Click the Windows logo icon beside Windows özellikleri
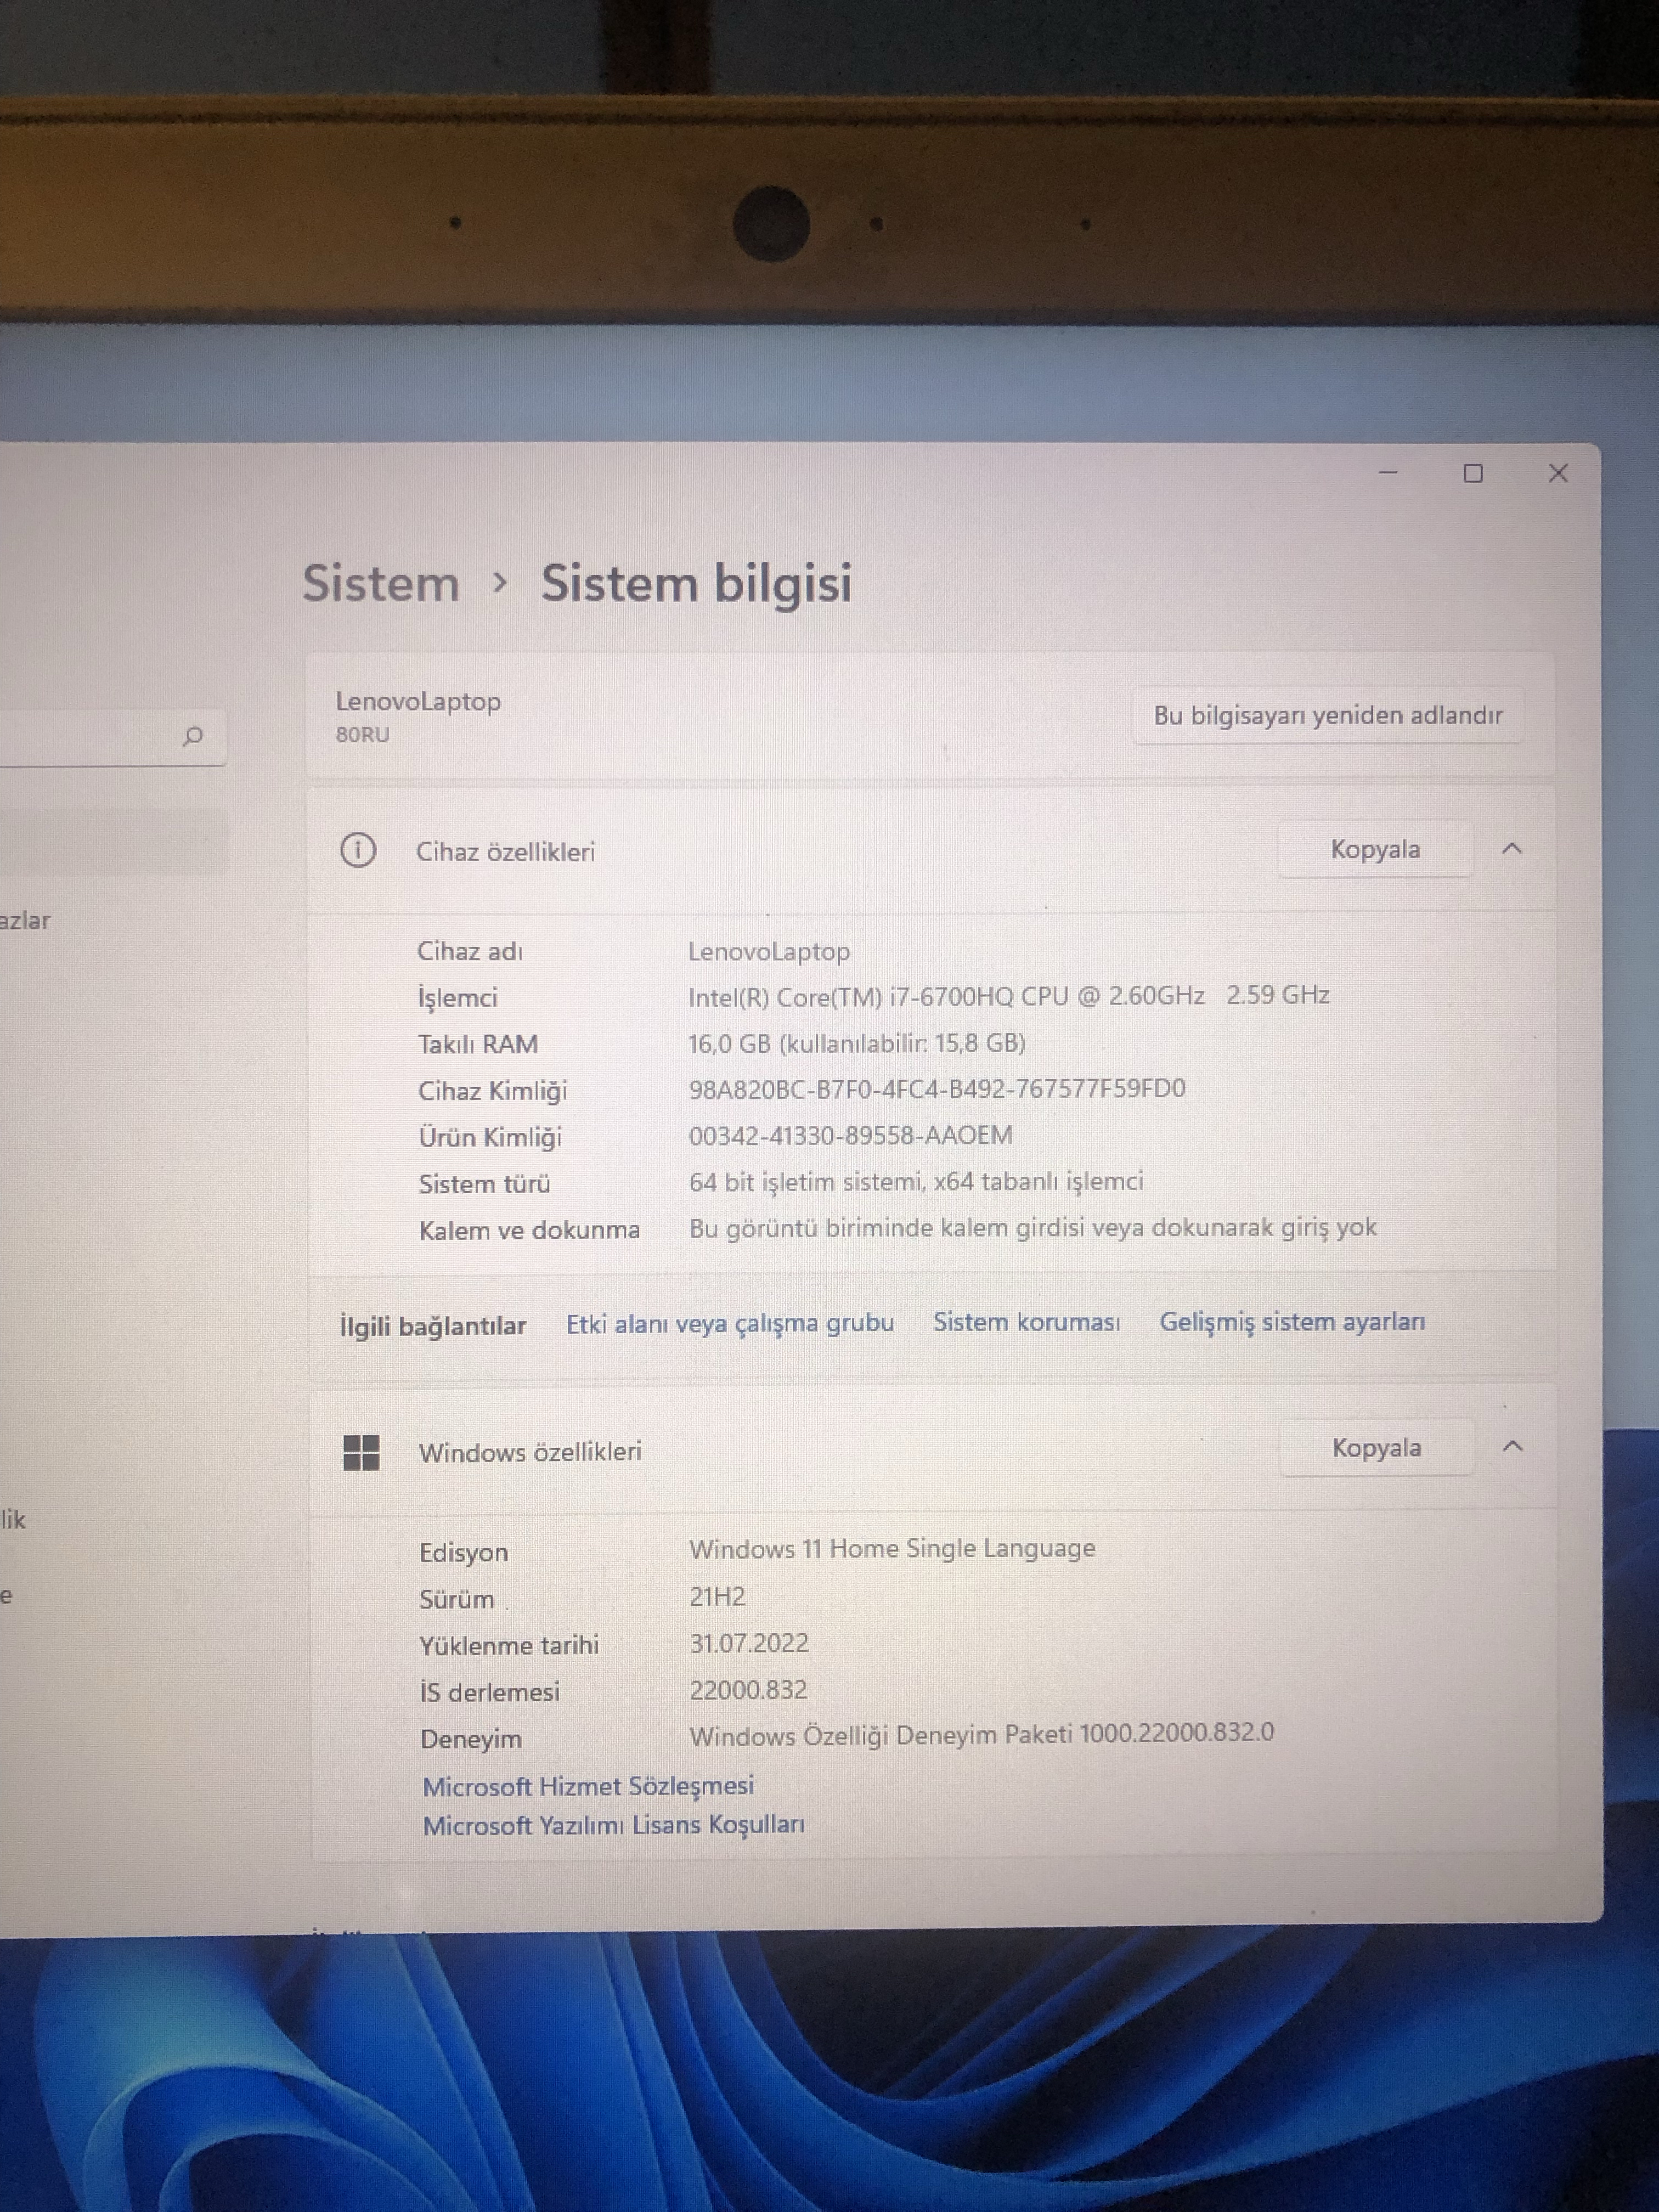The image size is (1659, 2212). 361,1452
